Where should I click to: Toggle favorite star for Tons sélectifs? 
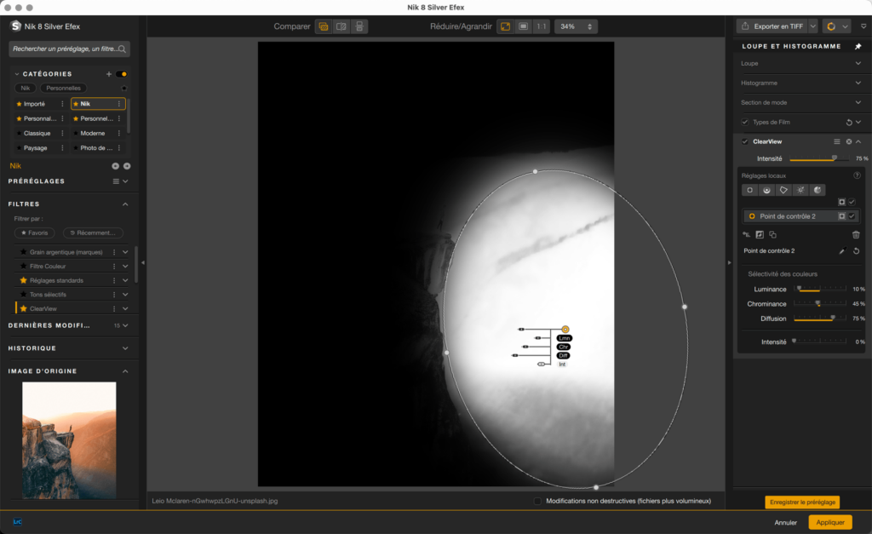point(23,295)
